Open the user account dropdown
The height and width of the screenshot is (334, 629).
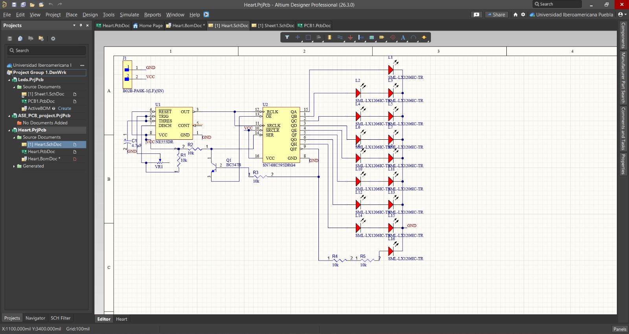click(622, 15)
